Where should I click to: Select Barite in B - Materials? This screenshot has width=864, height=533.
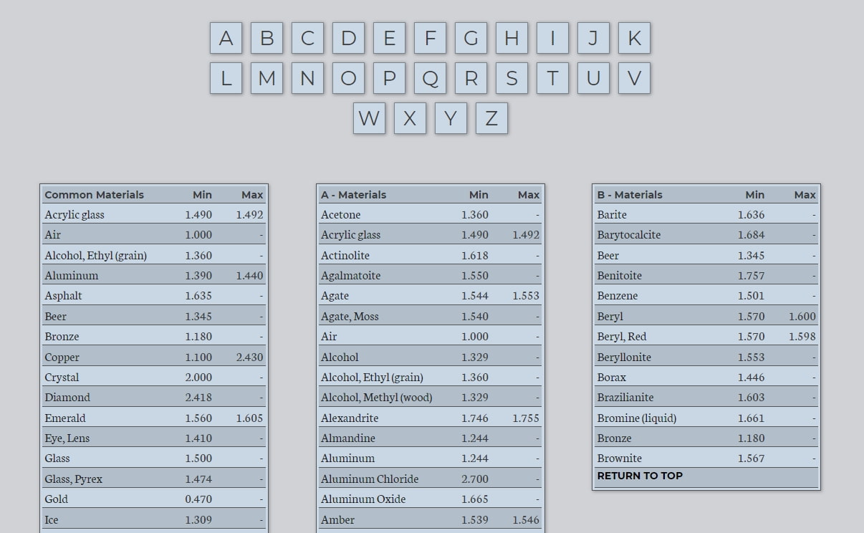(706, 214)
